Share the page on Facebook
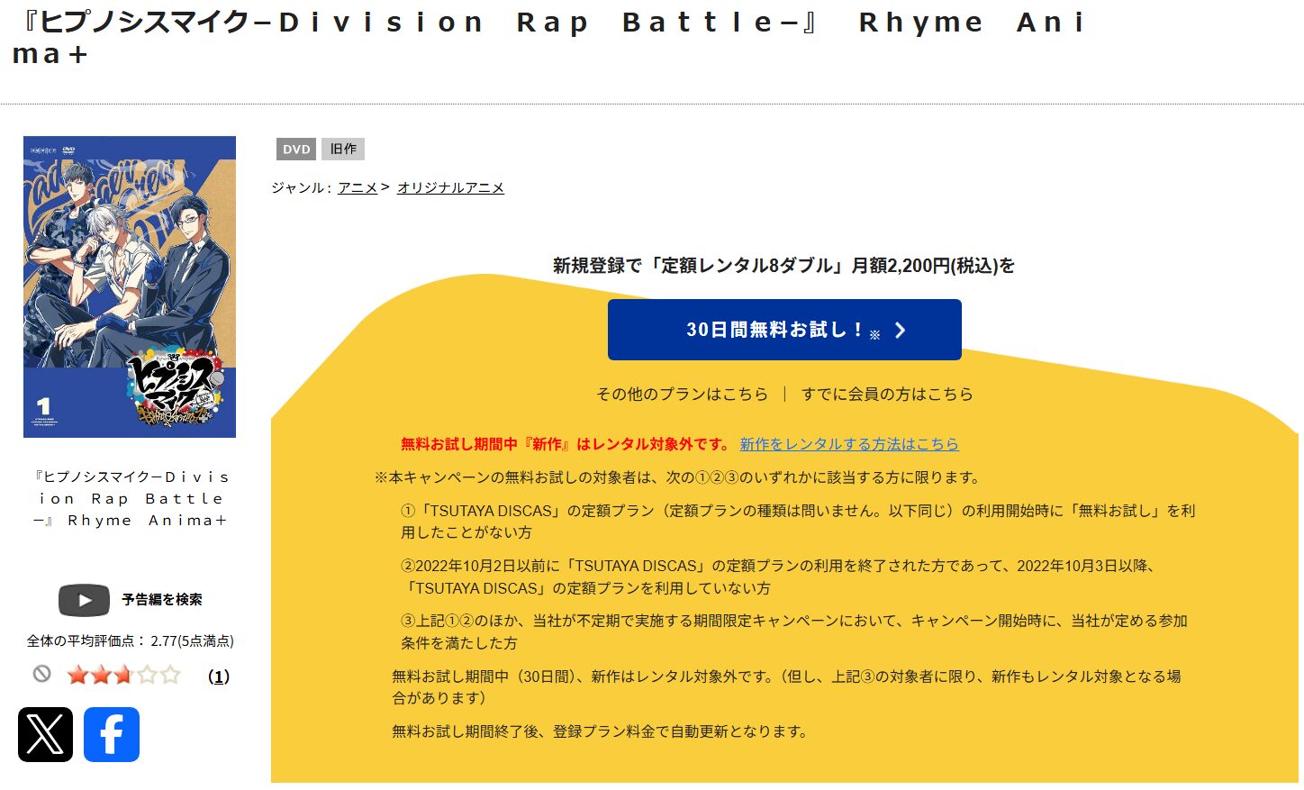 (x=111, y=735)
